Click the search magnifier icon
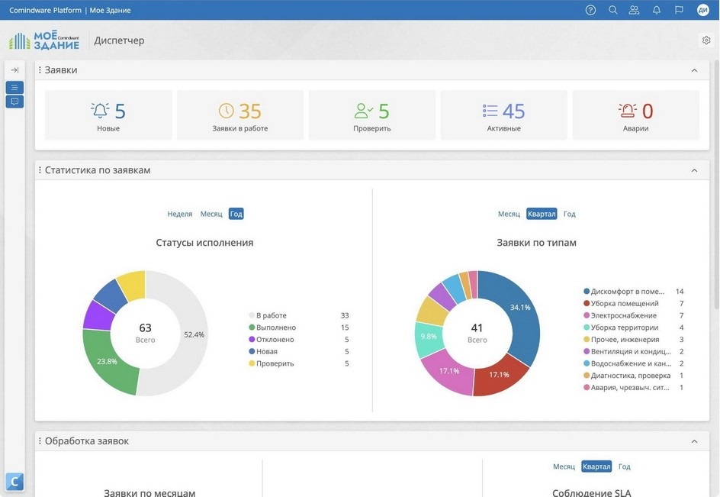Image resolution: width=720 pixels, height=497 pixels. 612,10
